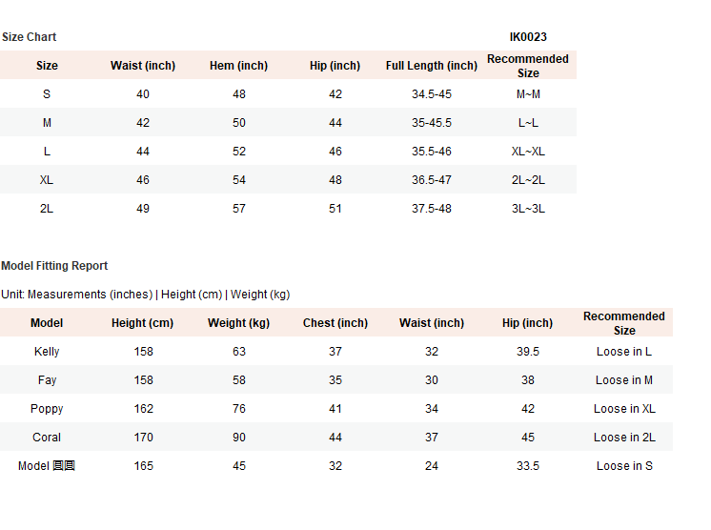Screen dimensions: 711x530
Task: Click the Loose in S recommendation
Action: point(624,466)
